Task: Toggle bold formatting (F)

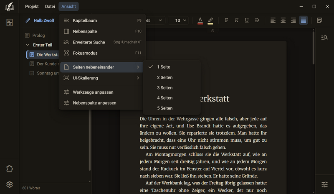Action: click(226, 20)
